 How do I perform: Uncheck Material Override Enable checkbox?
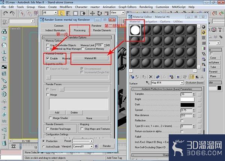tap(48, 58)
